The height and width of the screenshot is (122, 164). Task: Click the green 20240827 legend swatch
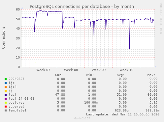(x=6, y=79)
